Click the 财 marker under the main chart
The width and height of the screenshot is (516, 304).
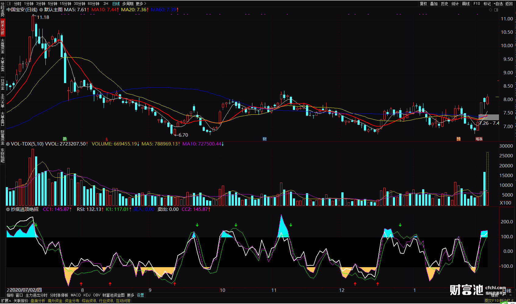pyautogui.click(x=265, y=139)
